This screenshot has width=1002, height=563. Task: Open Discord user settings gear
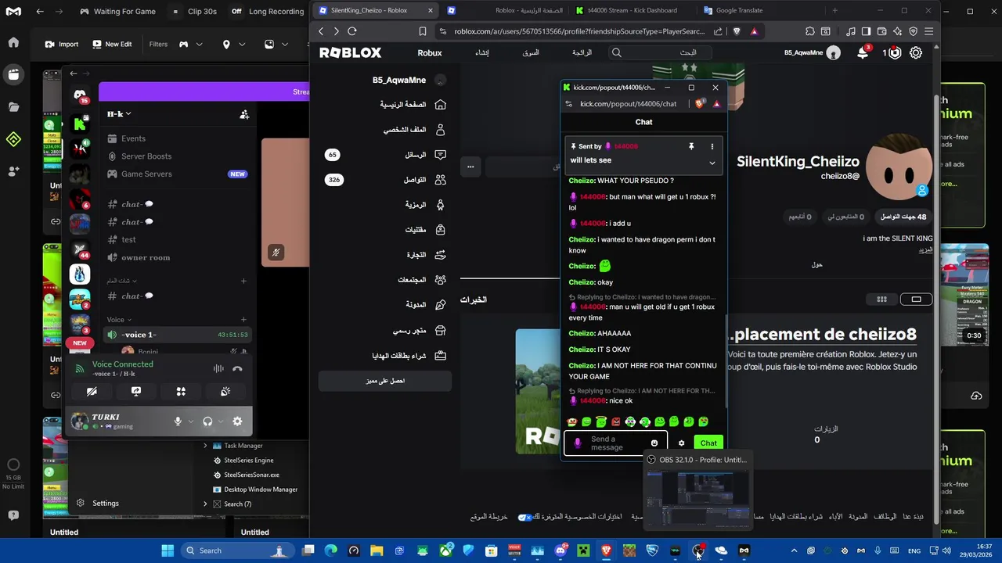237,421
